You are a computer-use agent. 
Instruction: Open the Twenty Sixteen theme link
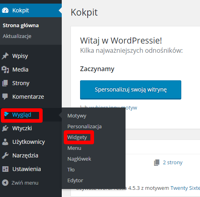[185, 188]
